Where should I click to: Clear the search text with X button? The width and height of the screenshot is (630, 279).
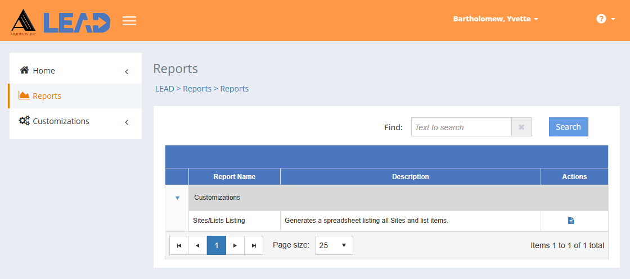pyautogui.click(x=521, y=127)
